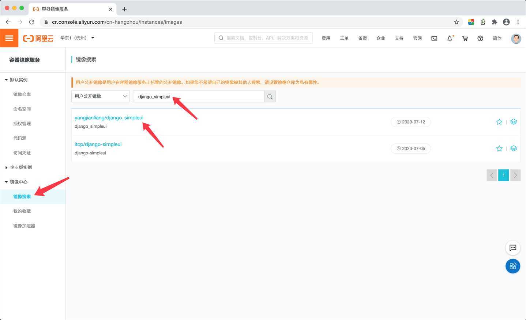Screen dimensions: 526x320
Task: Click the 容器镜像服务 sidebar title
Action: (x=25, y=60)
